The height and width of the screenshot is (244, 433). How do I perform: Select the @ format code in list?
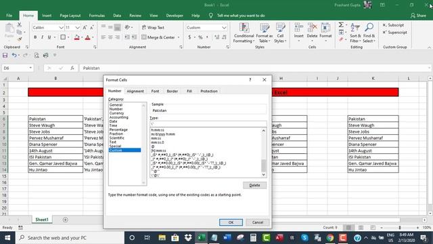(153, 146)
